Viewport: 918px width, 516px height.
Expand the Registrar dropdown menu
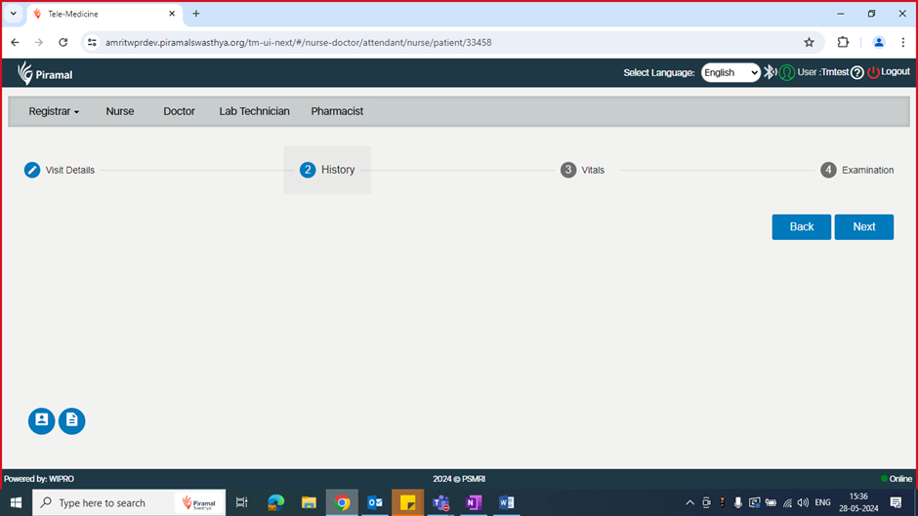coord(54,111)
